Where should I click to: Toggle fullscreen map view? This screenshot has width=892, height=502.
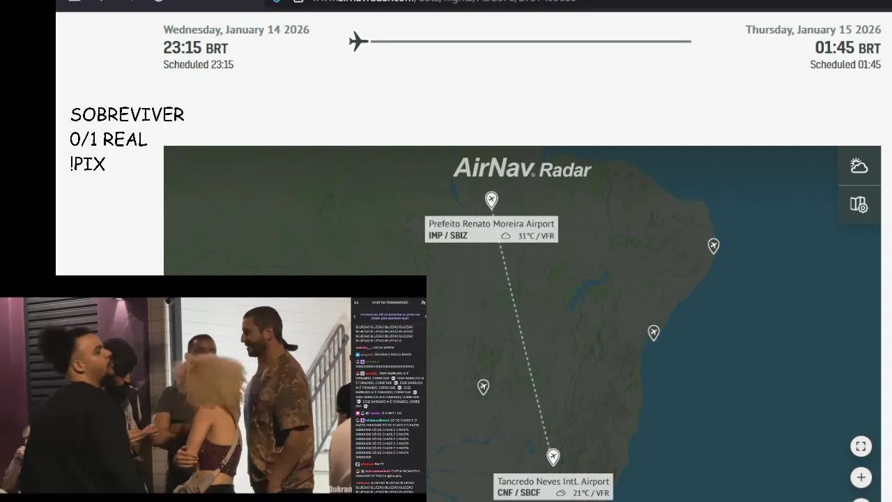(861, 446)
